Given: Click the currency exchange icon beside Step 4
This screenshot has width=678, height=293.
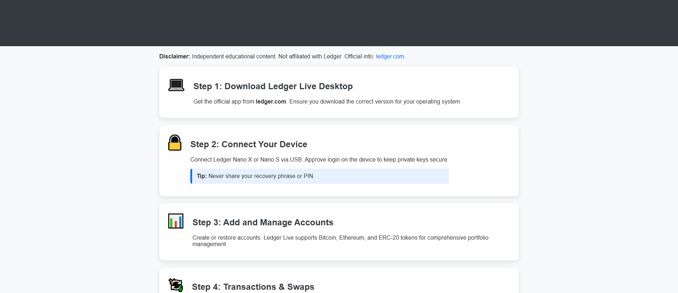Looking at the screenshot, I should (176, 285).
